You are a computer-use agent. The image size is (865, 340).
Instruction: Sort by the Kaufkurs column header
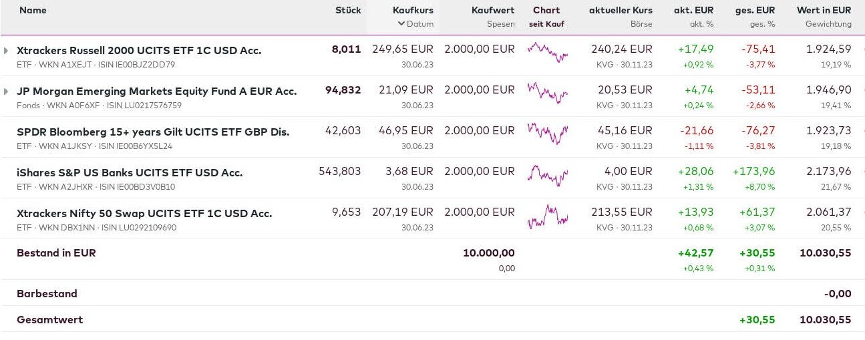[x=413, y=11]
